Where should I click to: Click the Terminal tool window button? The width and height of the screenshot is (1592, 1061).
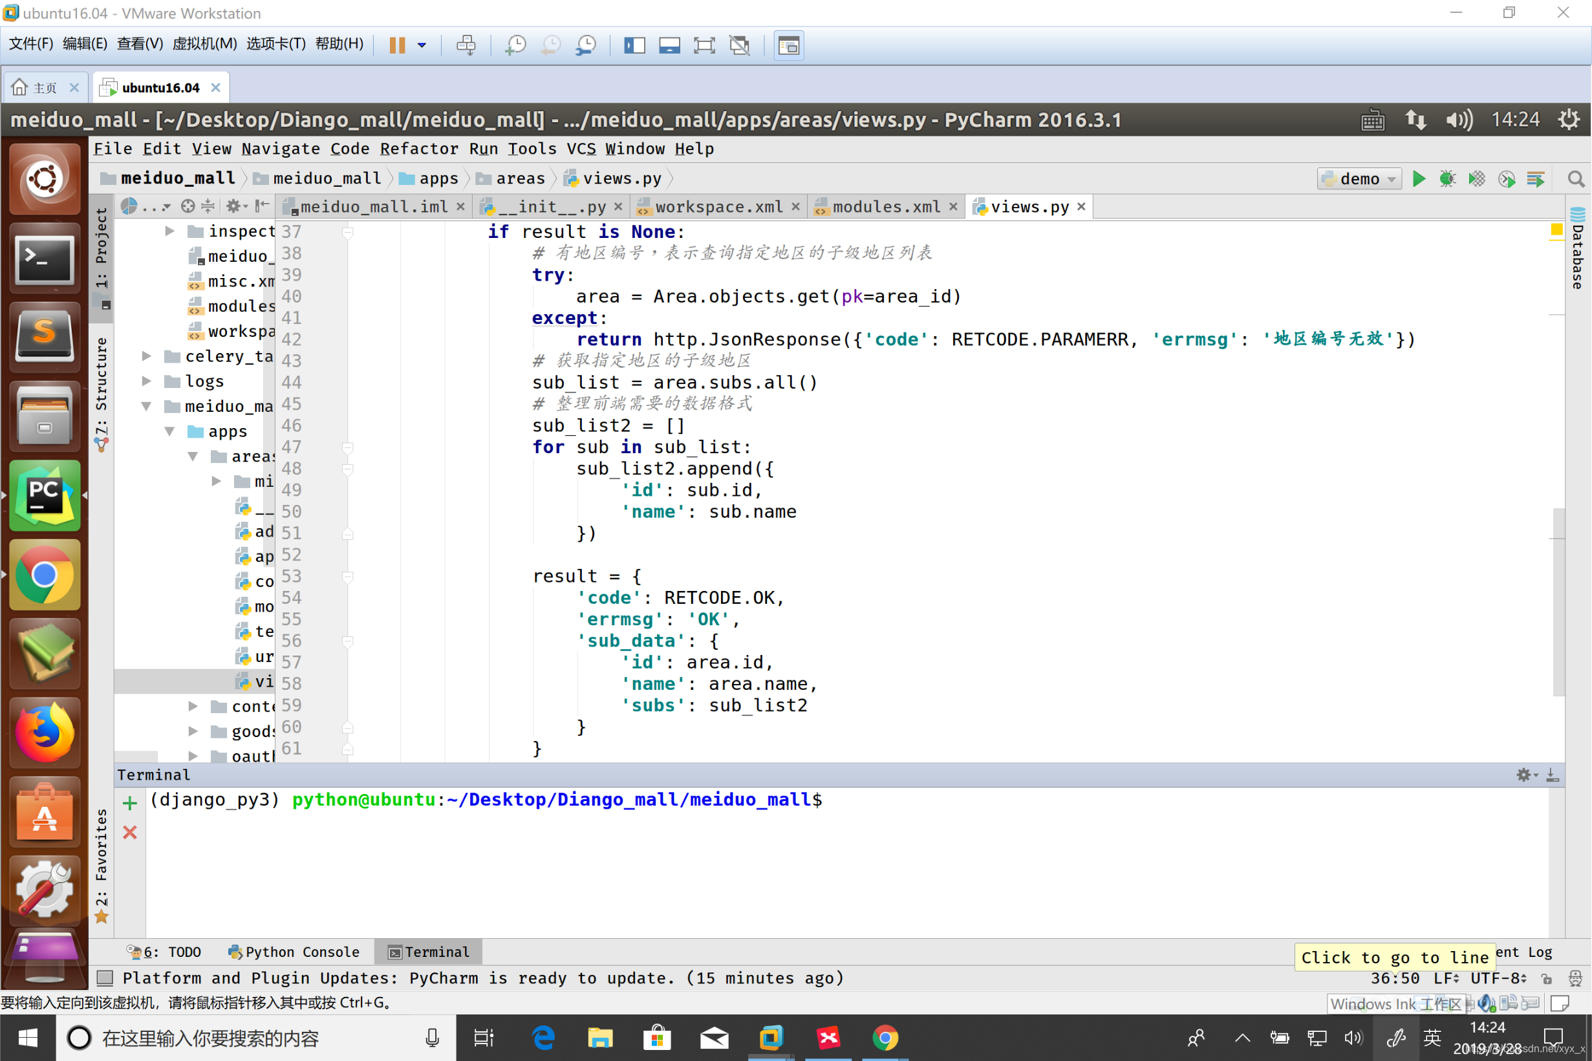pos(428,952)
